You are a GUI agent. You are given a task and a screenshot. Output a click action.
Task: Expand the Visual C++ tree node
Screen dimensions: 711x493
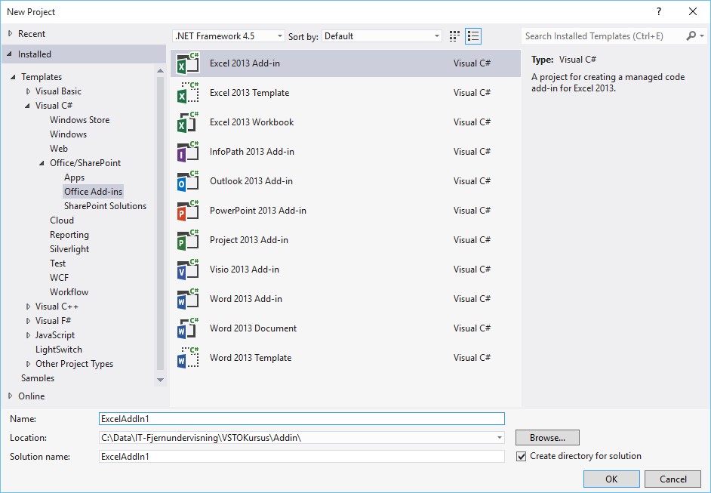pyautogui.click(x=29, y=307)
